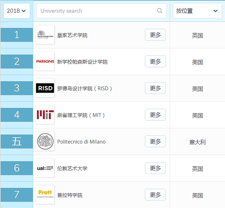Click 更多 for 皇家艺术学院
The height and width of the screenshot is (208, 225).
[155, 35]
